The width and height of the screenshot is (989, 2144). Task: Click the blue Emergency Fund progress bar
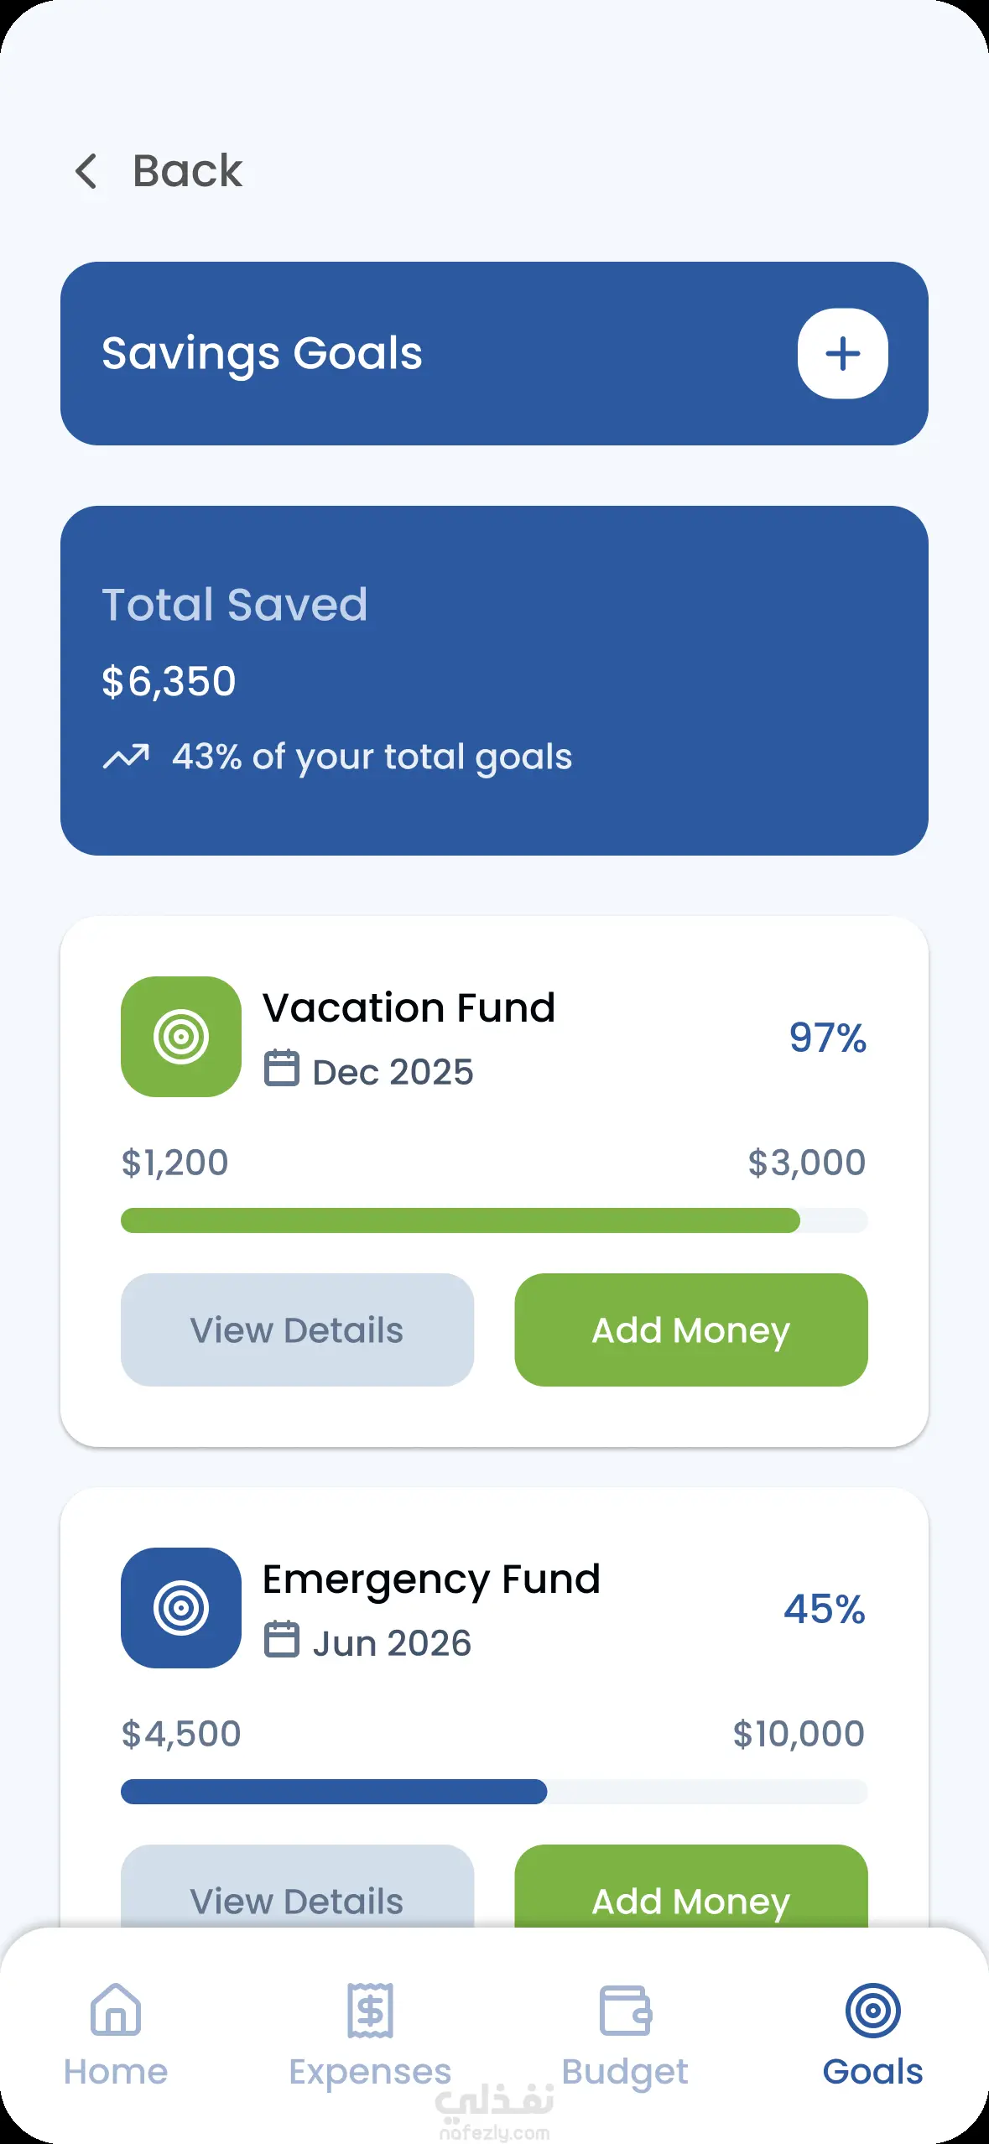click(x=334, y=1792)
